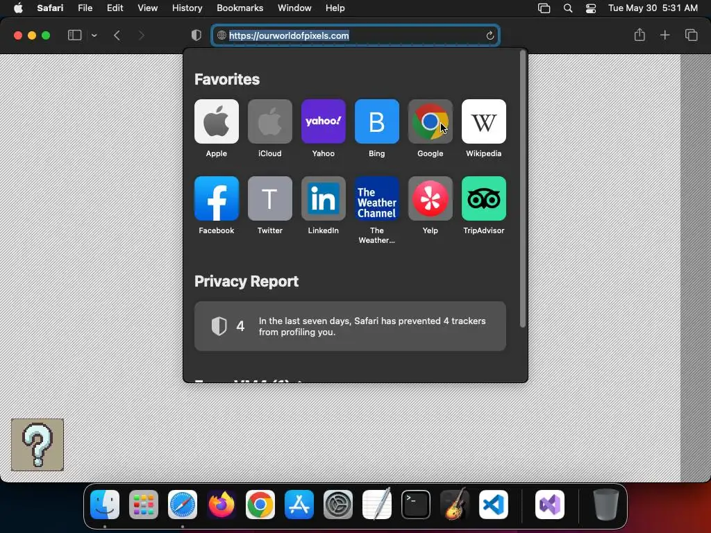Screen dimensions: 711x533
Task: Open Visual Studio Code from the Dock
Action: click(494, 505)
